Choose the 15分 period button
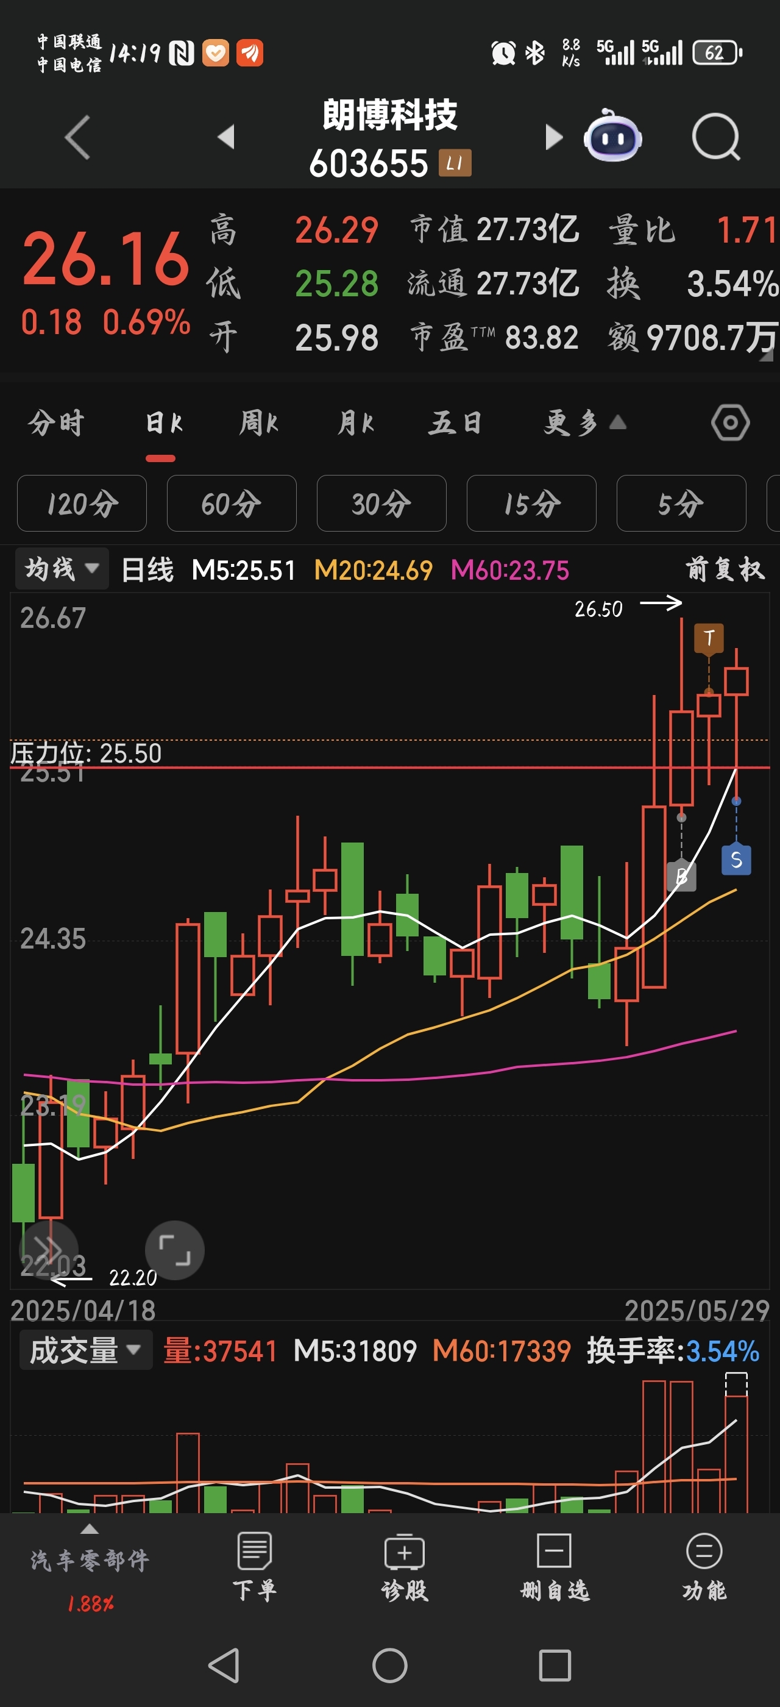 531,503
